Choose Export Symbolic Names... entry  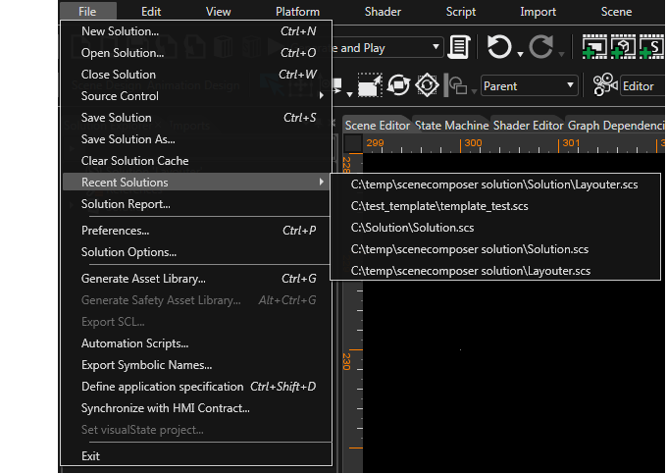(197, 365)
